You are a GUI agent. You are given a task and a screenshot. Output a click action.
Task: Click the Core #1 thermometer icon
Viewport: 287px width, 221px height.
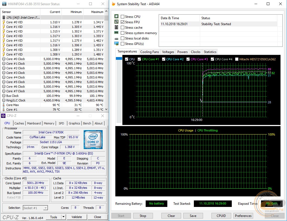point(4,109)
